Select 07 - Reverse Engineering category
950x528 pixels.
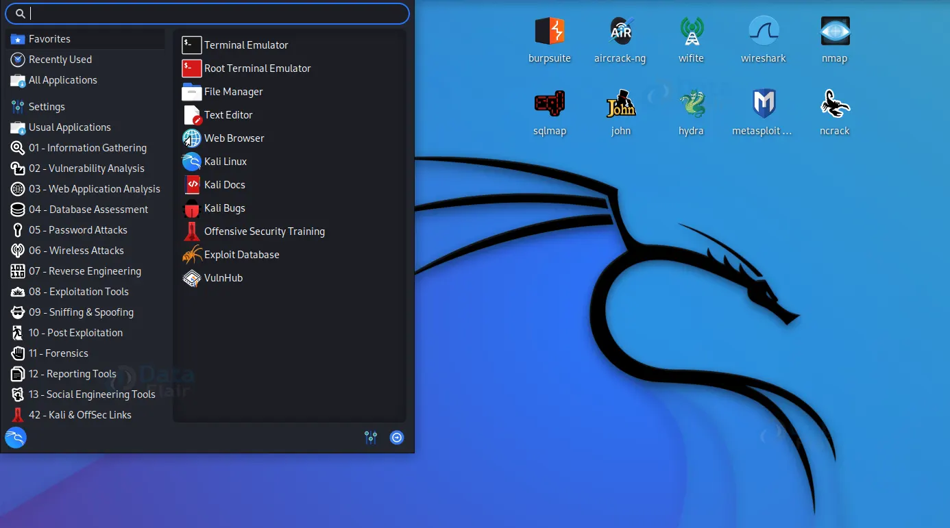point(85,271)
